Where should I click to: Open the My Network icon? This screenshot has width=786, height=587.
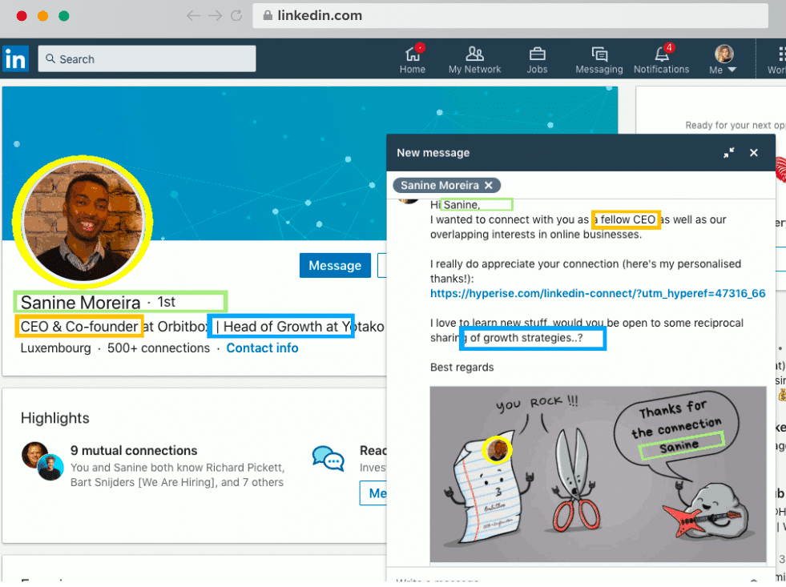(x=474, y=54)
